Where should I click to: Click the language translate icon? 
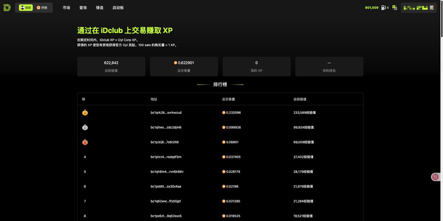(x=395, y=8)
